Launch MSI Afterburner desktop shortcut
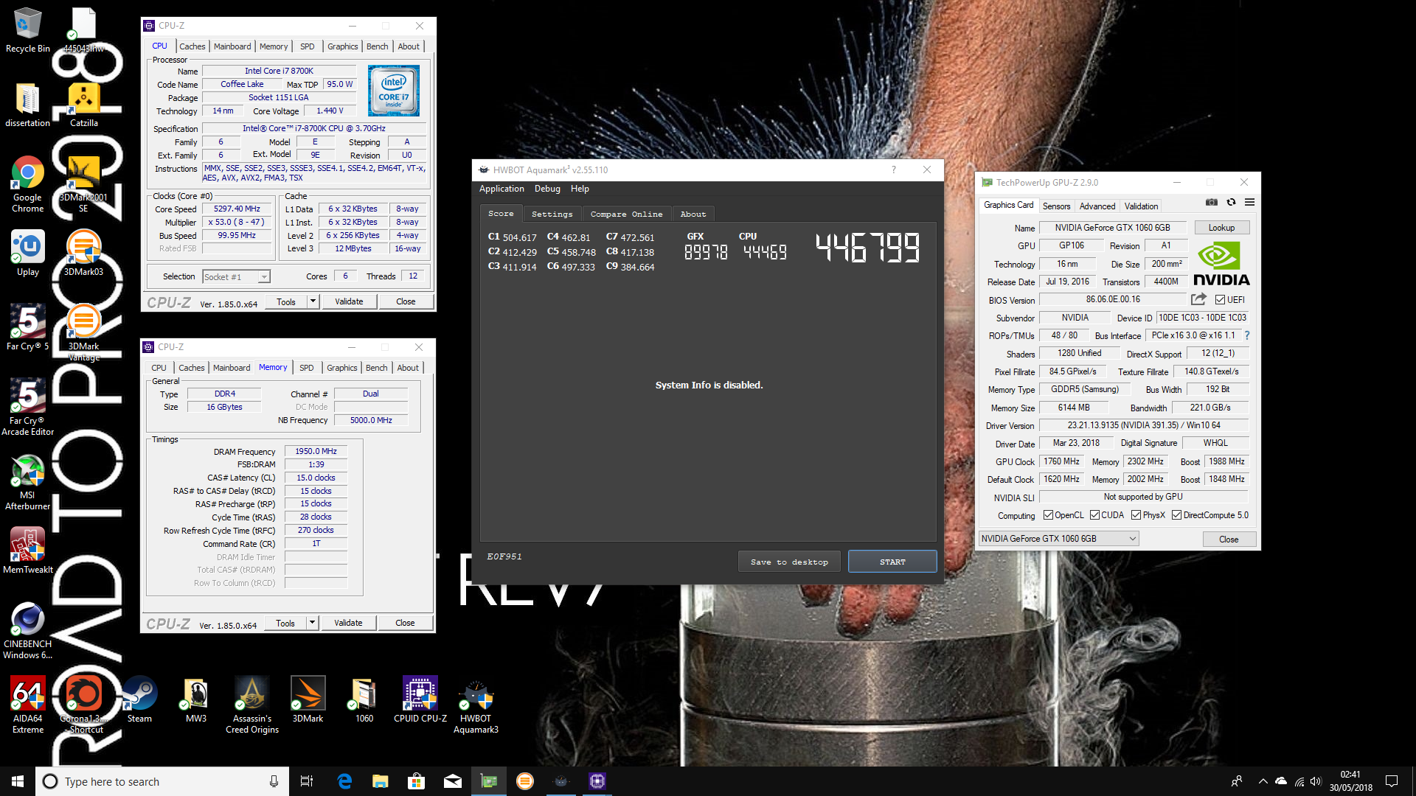The image size is (1416, 796). (27, 482)
